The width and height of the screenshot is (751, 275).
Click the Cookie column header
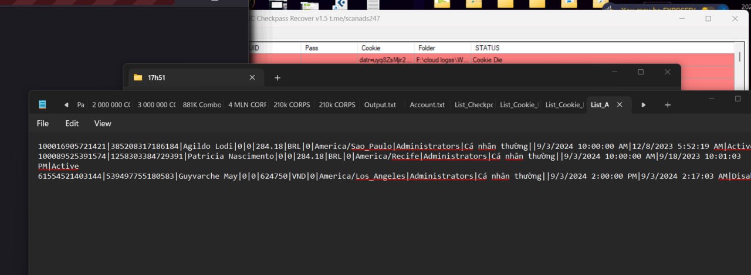tap(371, 48)
